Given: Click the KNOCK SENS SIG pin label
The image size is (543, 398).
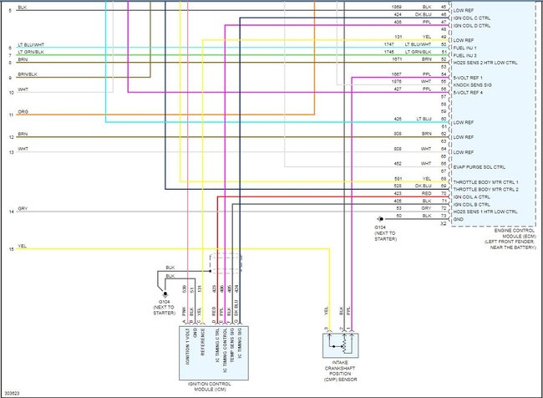Looking at the screenshot, I should point(472,85).
